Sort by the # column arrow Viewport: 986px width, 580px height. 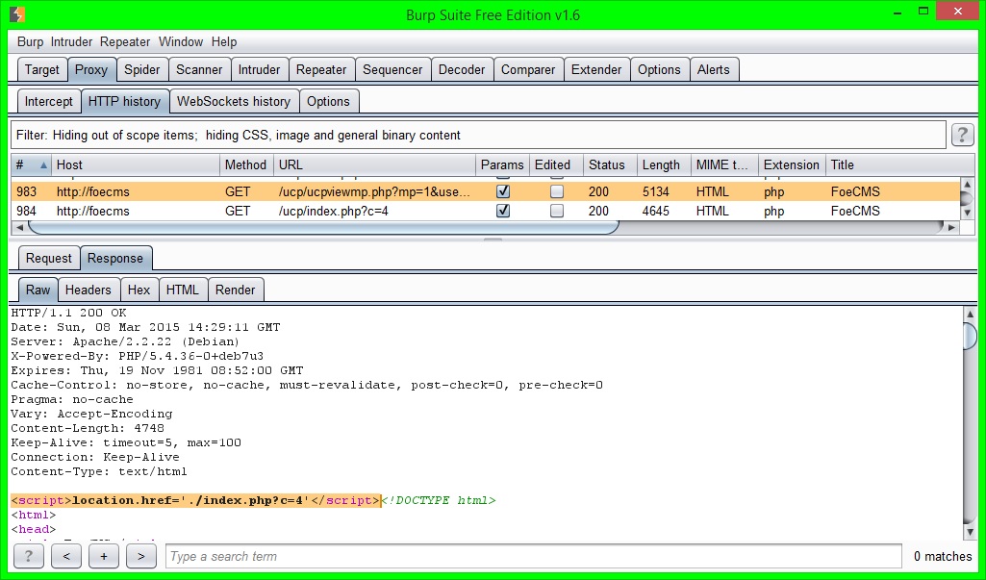43,164
